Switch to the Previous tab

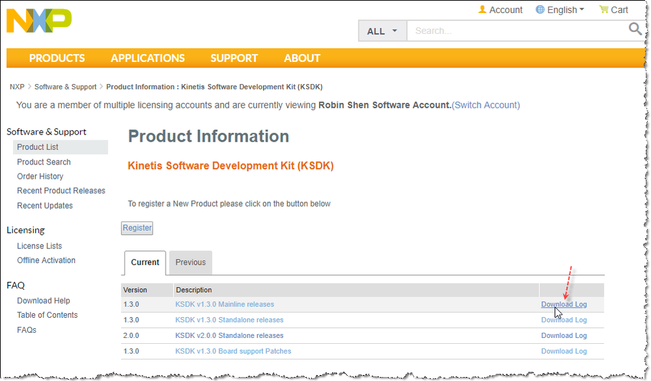[x=190, y=262]
